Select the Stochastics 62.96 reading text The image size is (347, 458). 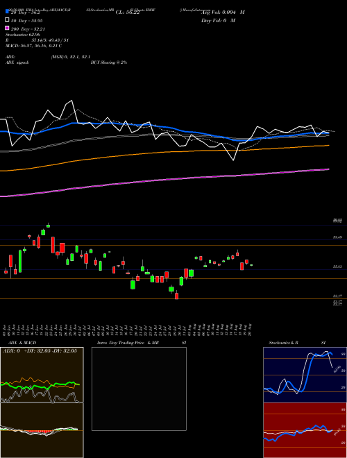[x=23, y=35]
